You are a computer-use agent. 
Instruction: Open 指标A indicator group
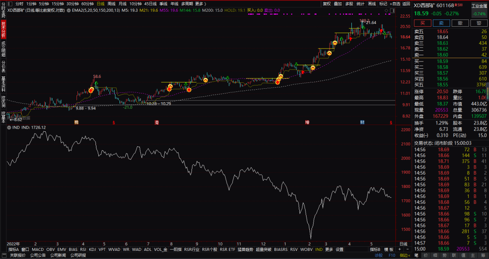point(14,249)
